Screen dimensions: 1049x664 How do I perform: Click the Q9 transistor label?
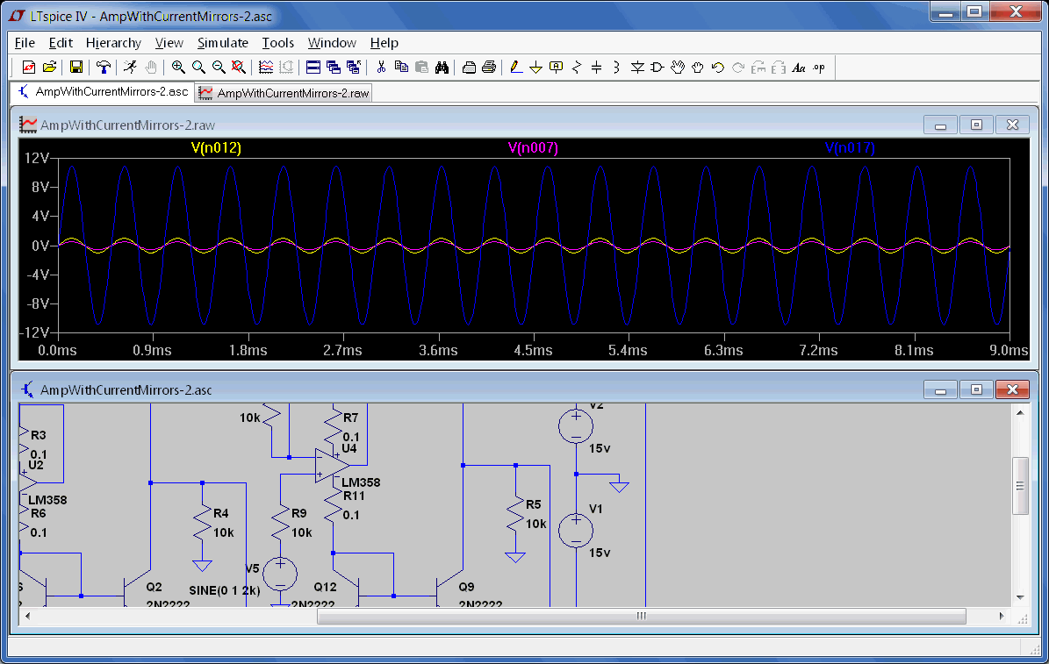coord(466,587)
